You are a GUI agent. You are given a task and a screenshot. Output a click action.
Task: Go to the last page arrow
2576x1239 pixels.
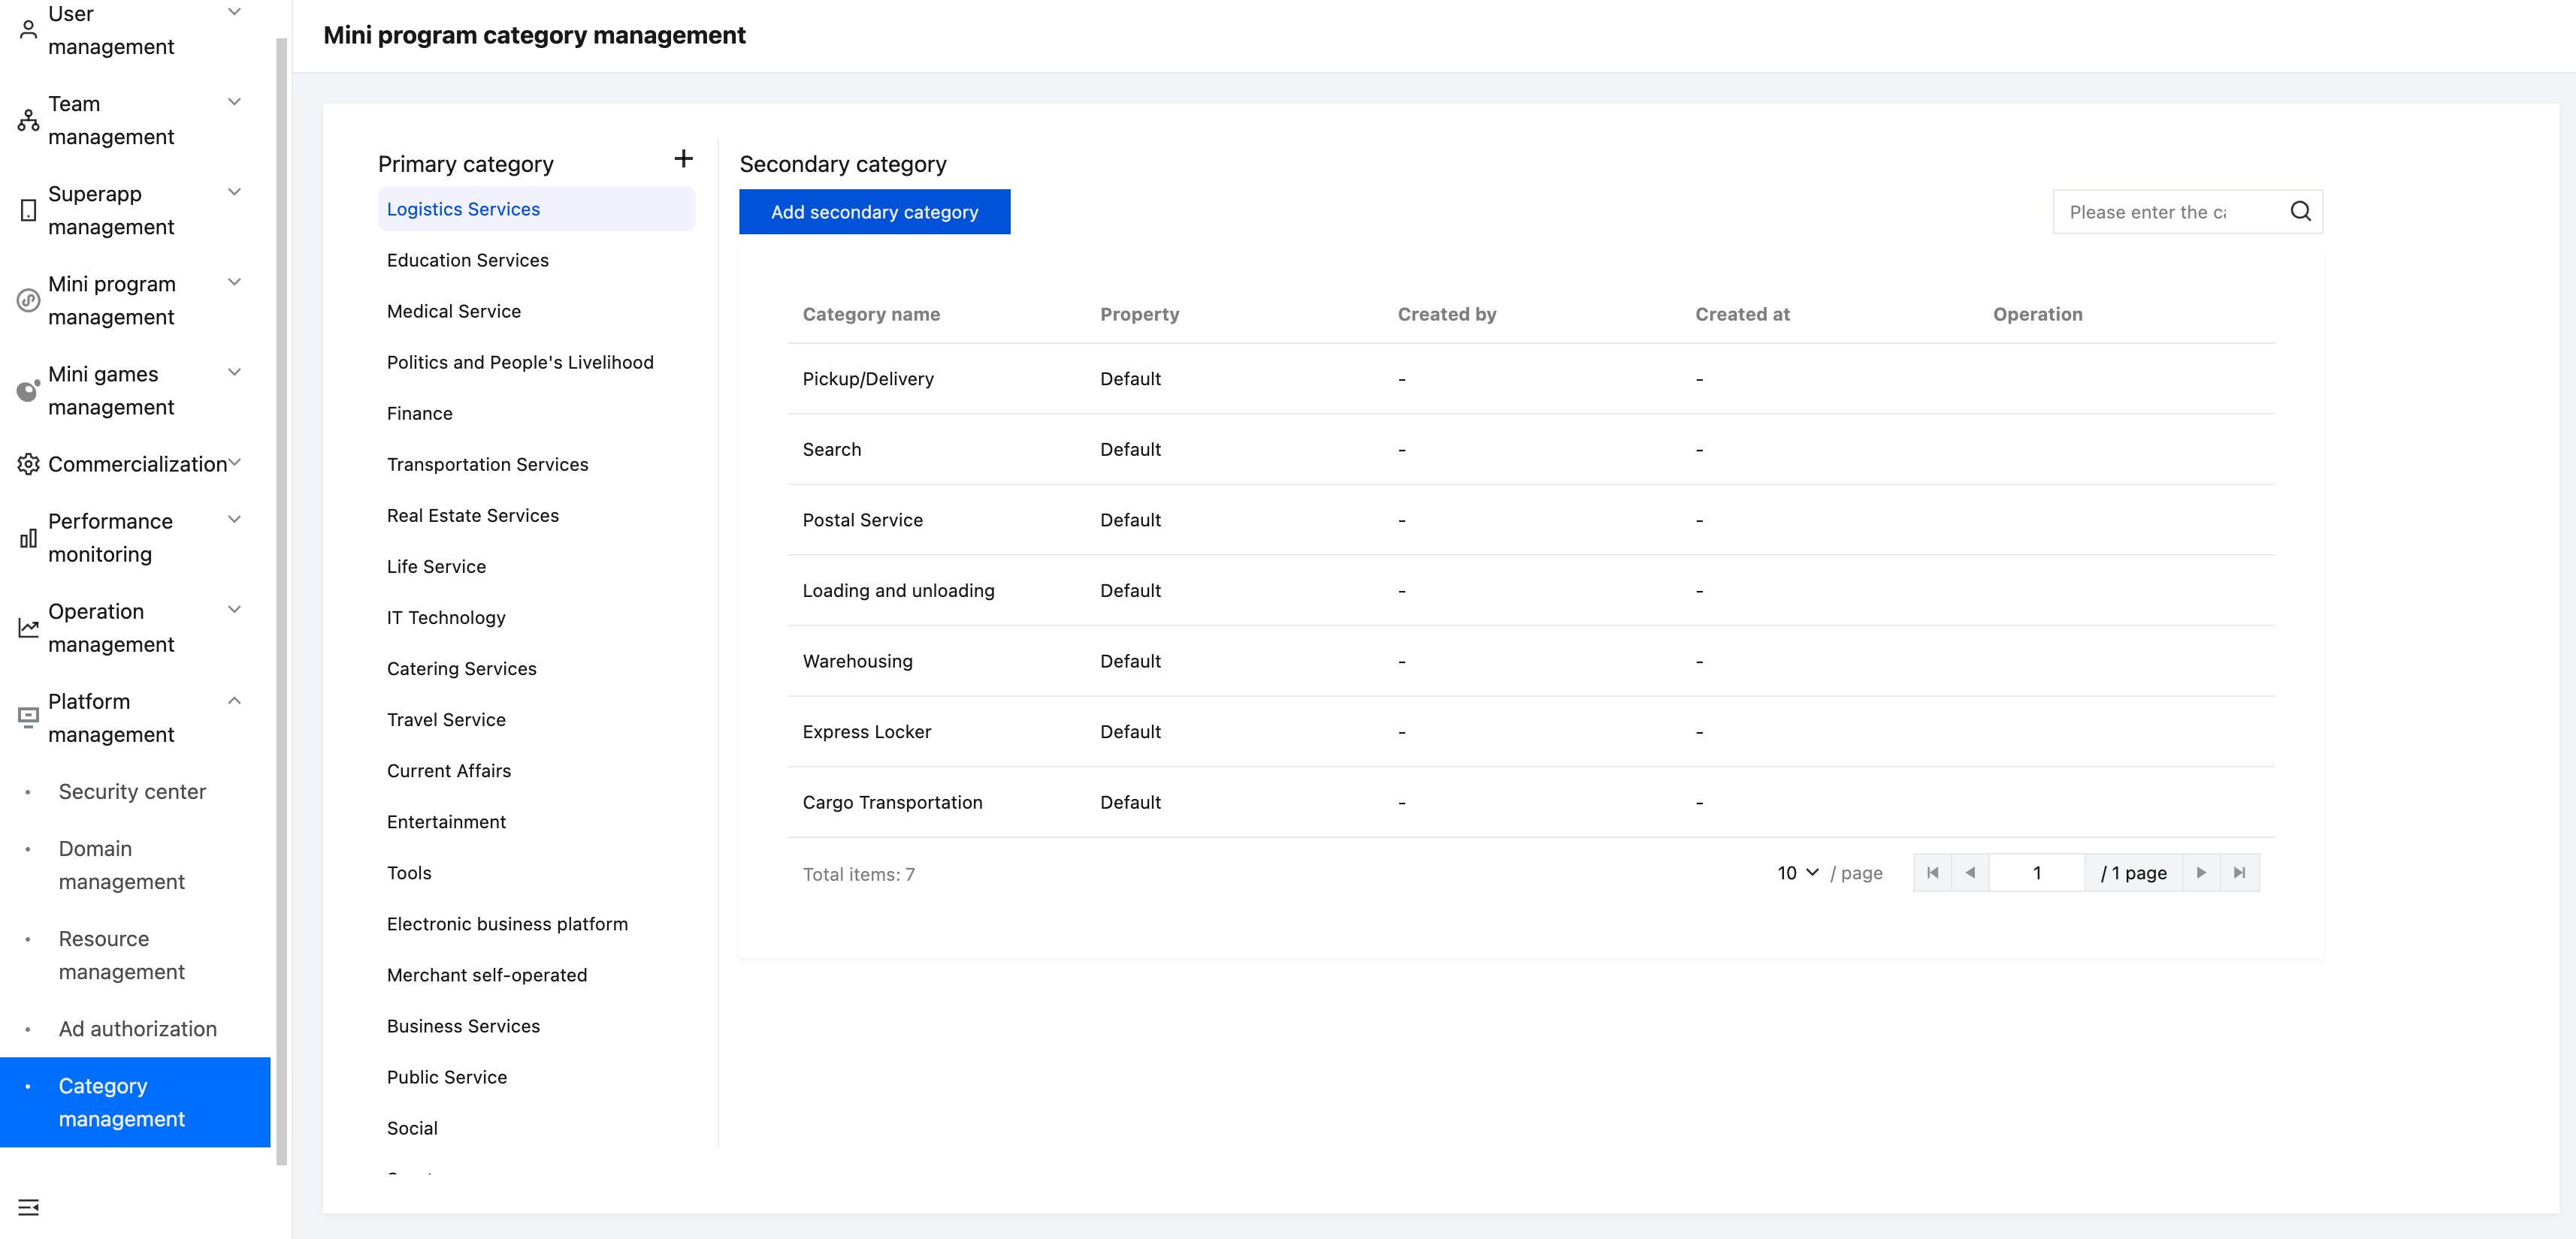[2239, 873]
